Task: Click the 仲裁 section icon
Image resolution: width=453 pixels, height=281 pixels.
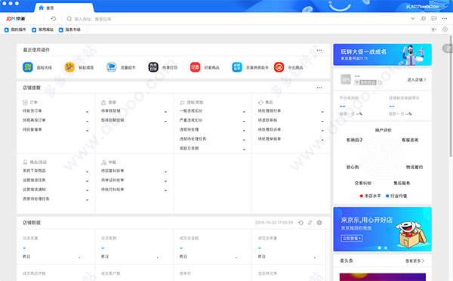Action: [x=103, y=162]
